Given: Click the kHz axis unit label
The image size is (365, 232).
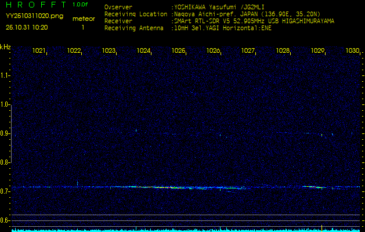Looking at the screenshot, I should [x=5, y=46].
